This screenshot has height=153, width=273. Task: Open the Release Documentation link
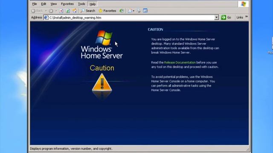click(180, 62)
